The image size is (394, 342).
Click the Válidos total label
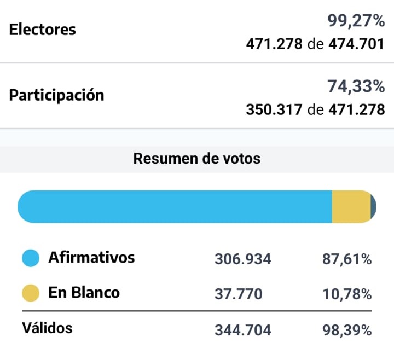click(47, 328)
